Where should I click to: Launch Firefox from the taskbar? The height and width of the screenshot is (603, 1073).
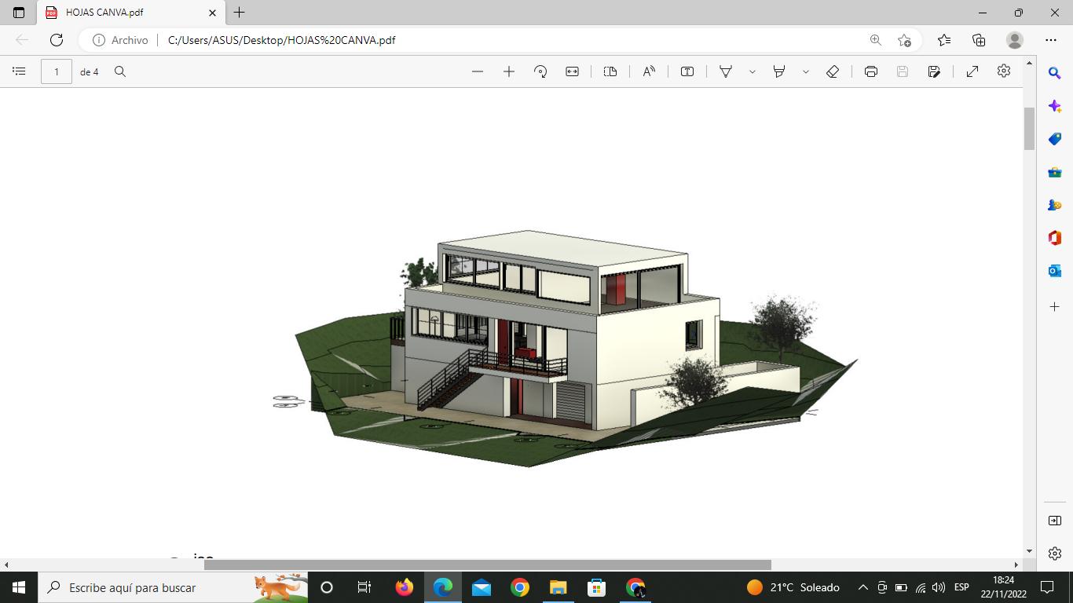click(405, 587)
